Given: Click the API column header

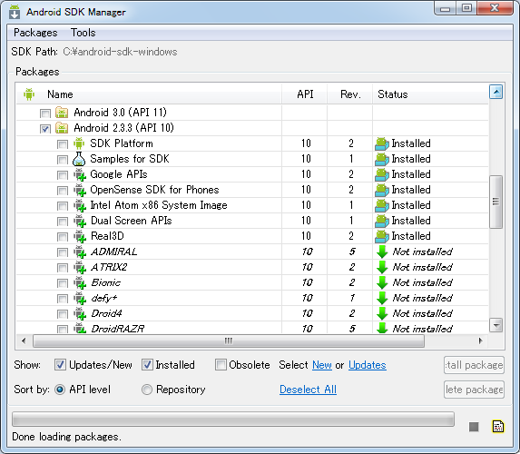Looking at the screenshot, I should pos(305,94).
